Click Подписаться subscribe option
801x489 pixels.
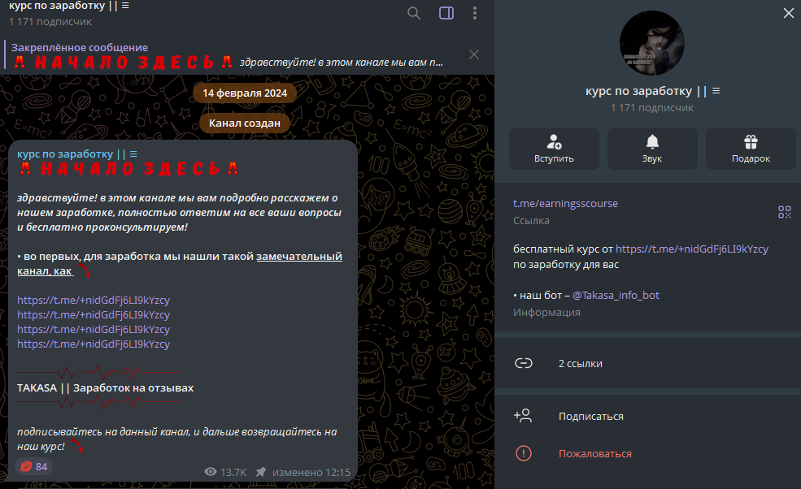coord(648,416)
